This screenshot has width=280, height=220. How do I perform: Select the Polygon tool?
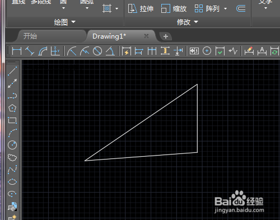(x=12, y=108)
